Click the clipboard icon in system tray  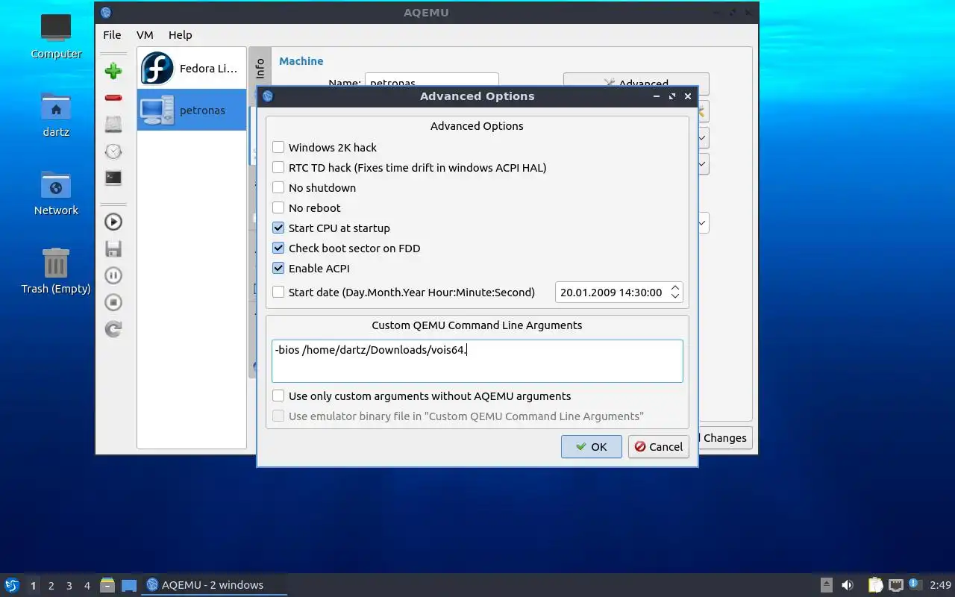[x=875, y=585]
